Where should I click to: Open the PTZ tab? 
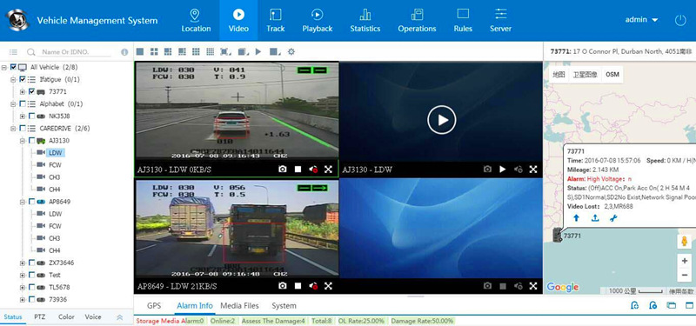pyautogui.click(x=39, y=317)
